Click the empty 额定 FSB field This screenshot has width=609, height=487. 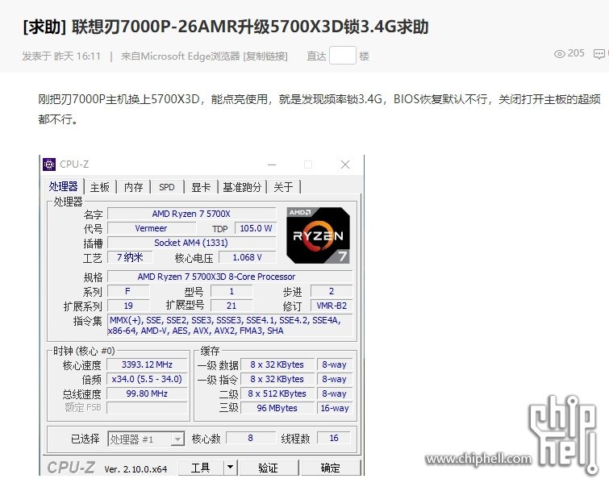(147, 408)
